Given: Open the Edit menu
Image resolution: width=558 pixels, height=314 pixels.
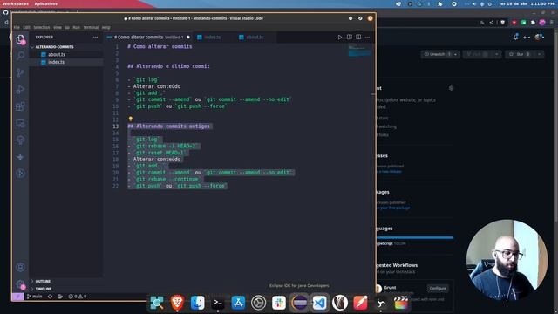Looking at the screenshot, I should coord(27,27).
